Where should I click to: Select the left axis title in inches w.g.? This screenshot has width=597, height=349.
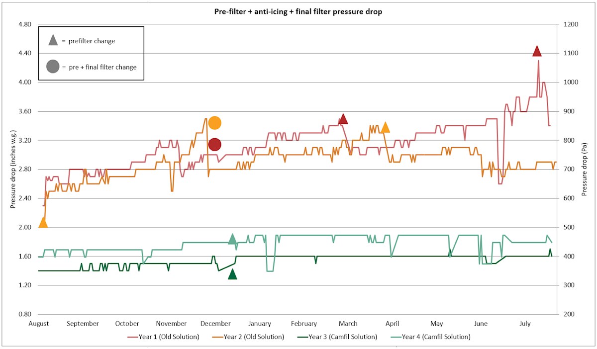point(13,170)
